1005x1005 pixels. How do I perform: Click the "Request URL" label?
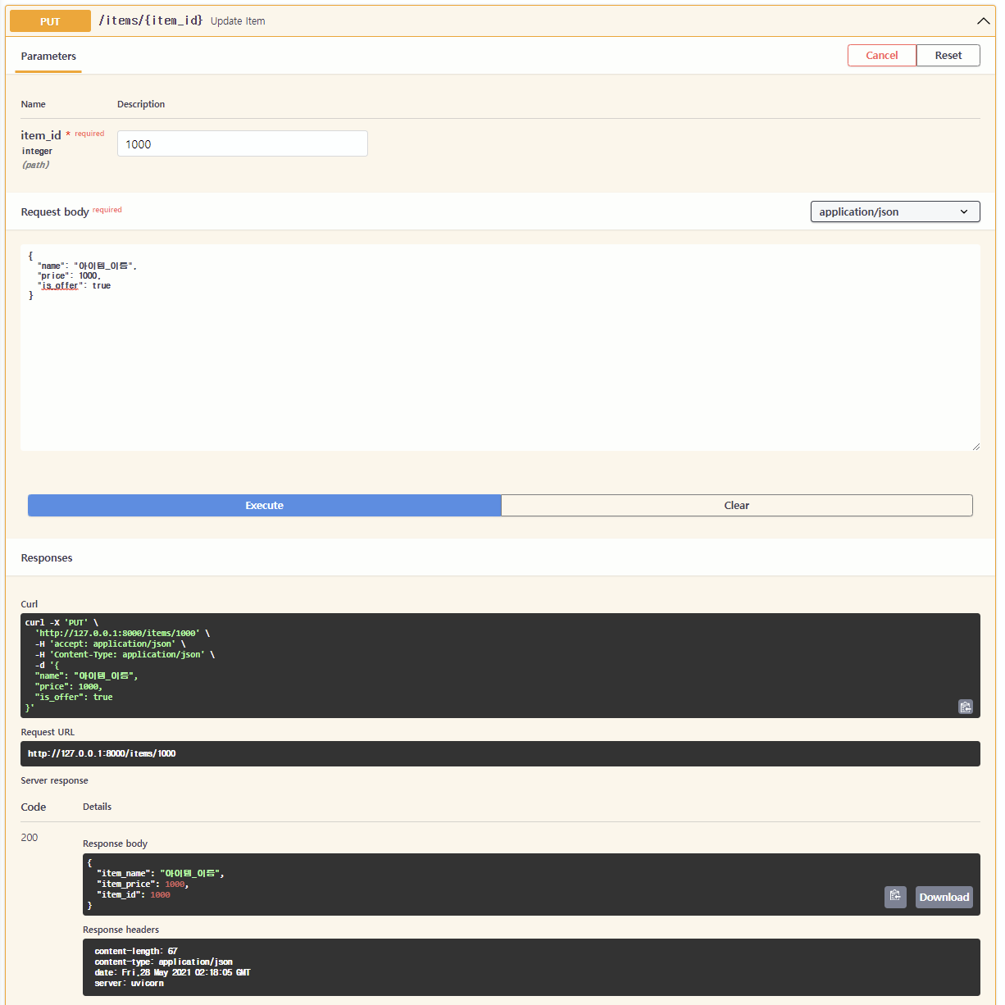tap(48, 732)
